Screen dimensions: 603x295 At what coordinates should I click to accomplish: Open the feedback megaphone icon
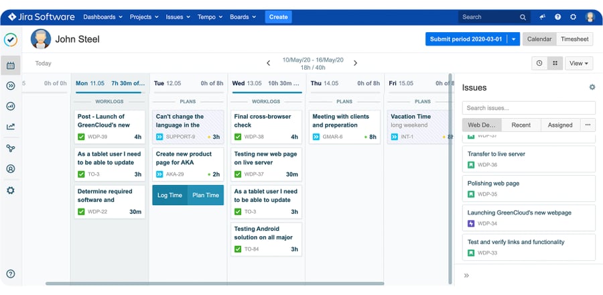(543, 17)
